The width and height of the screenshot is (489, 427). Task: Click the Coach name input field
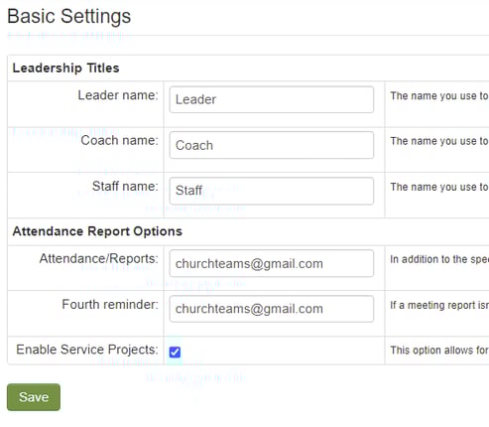272,145
